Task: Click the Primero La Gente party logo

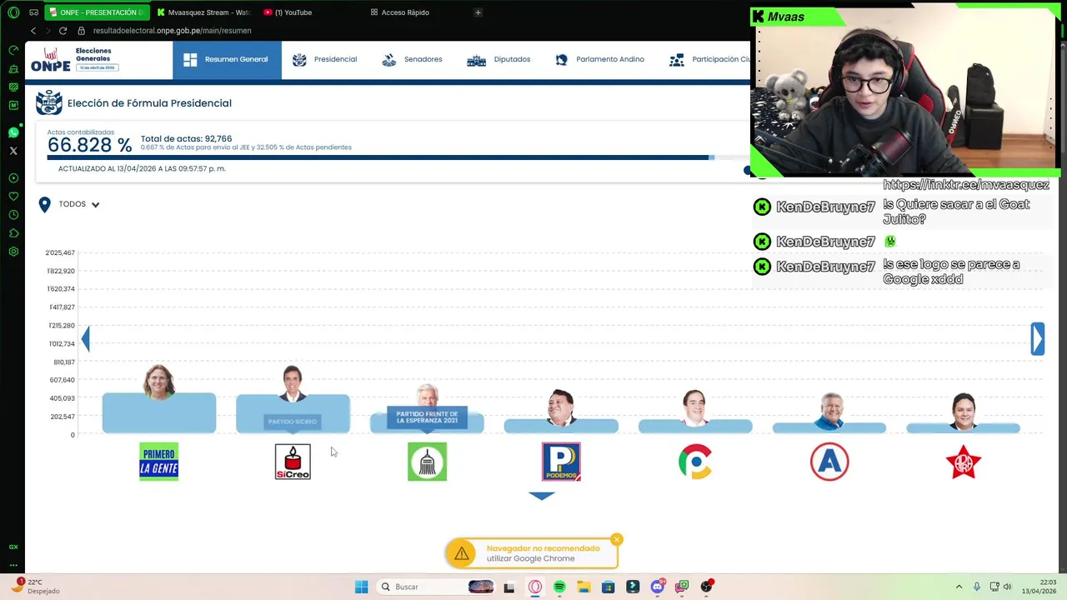Action: 159,462
